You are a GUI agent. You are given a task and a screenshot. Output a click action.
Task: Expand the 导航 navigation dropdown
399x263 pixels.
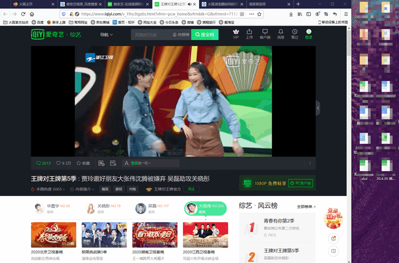tap(106, 35)
